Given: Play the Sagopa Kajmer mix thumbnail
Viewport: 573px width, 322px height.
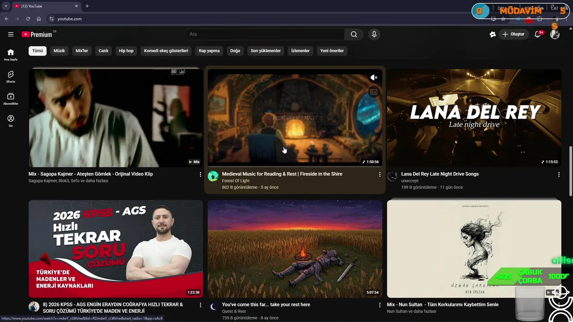Looking at the screenshot, I should click(116, 118).
